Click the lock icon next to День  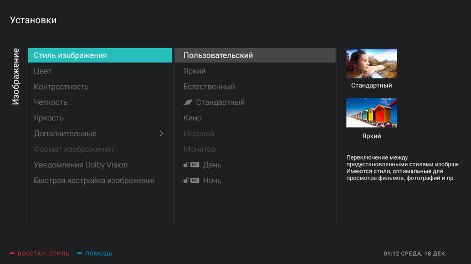(186, 165)
